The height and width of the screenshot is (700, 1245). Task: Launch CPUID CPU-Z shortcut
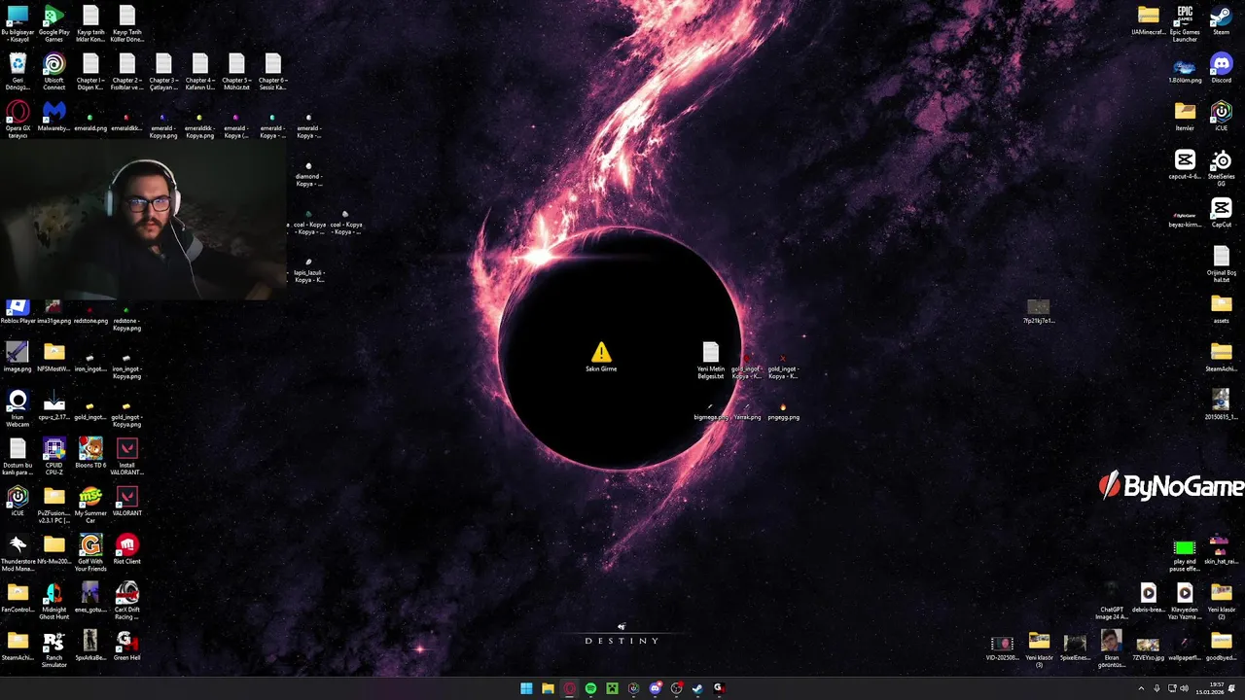pos(53,457)
